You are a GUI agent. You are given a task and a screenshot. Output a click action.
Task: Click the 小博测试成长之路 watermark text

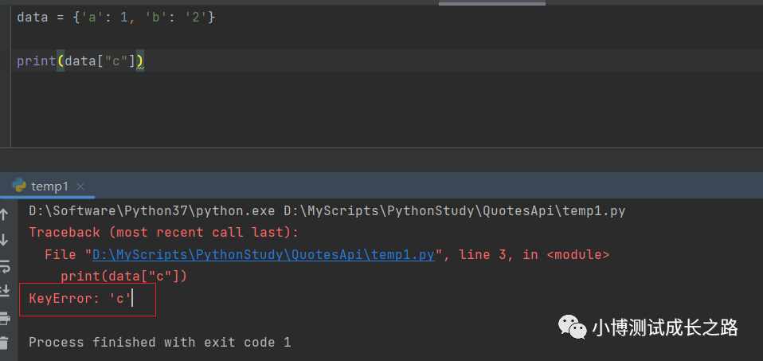[665, 328]
